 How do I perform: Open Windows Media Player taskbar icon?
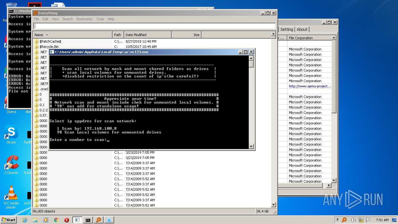[46, 220]
